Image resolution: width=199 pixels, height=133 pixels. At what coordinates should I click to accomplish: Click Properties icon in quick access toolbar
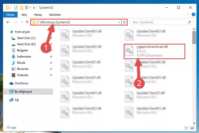click(16, 8)
